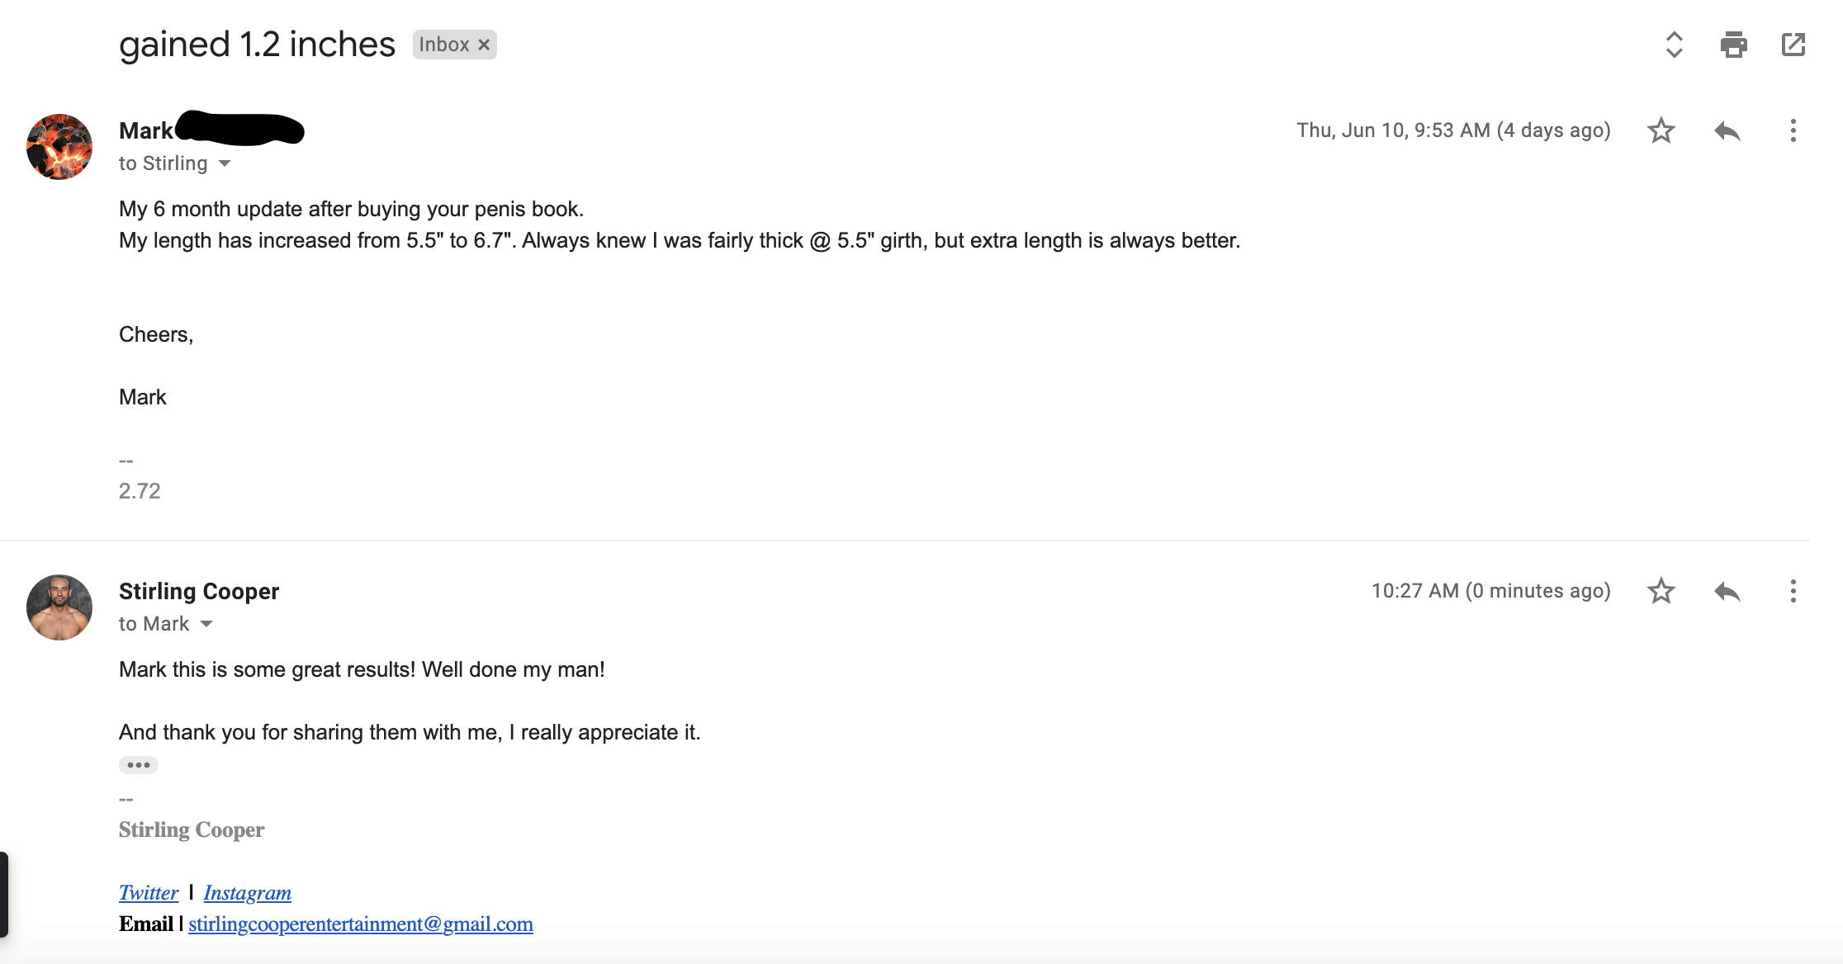
Task: Click the expand all messages arrows icon
Action: tap(1674, 45)
